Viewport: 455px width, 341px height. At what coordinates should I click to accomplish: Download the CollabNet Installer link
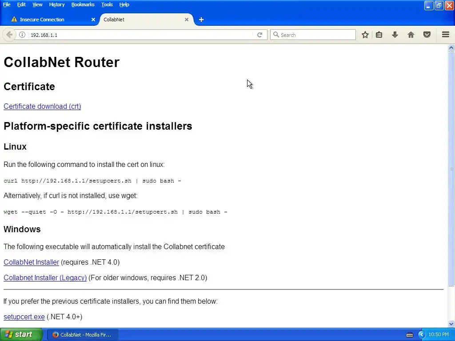point(31,262)
